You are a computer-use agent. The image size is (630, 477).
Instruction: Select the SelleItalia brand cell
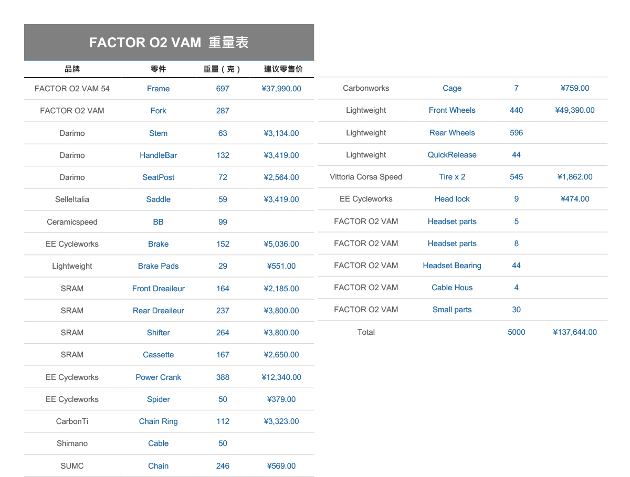tap(72, 199)
